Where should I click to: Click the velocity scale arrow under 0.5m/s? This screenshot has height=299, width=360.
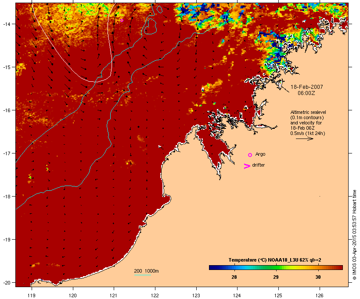pyautogui.click(x=304, y=139)
